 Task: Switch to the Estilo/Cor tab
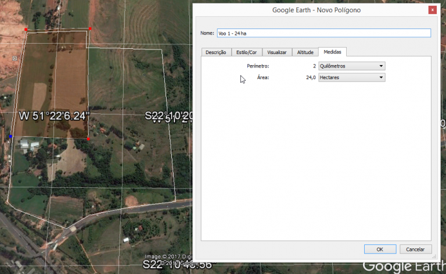[x=246, y=52]
